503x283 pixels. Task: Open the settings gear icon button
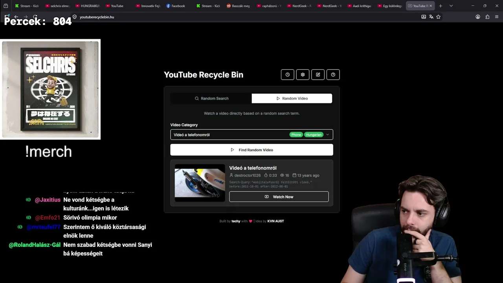[303, 75]
